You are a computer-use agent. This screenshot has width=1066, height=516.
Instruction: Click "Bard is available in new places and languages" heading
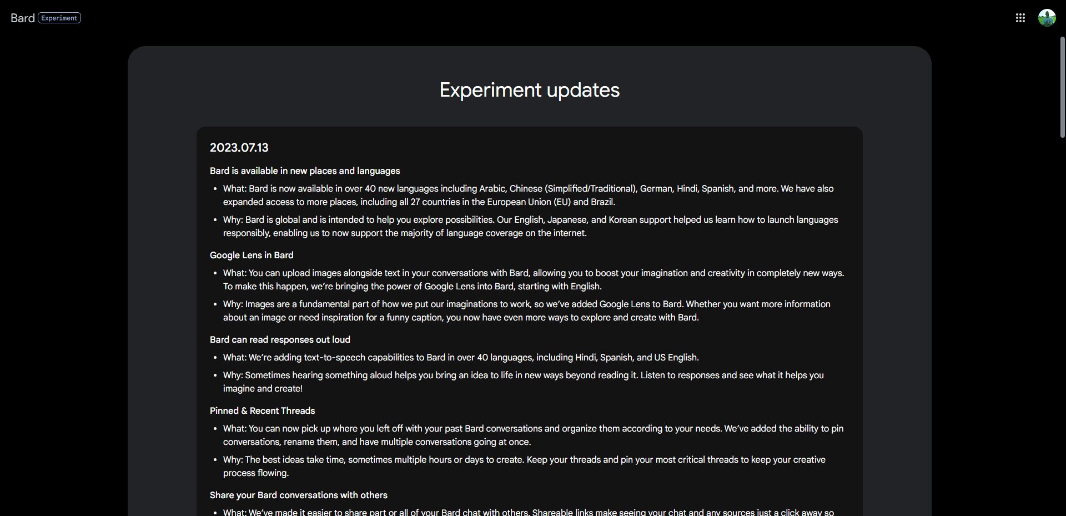click(305, 171)
